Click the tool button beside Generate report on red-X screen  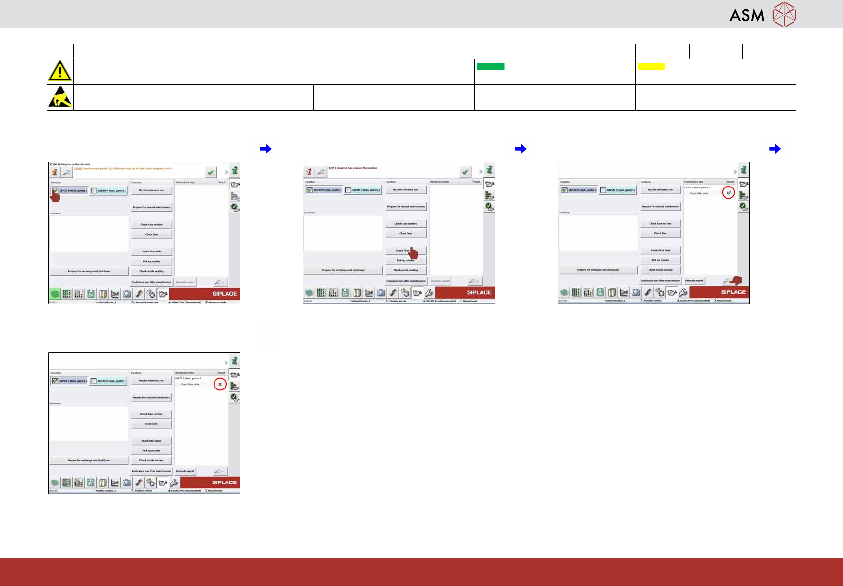[219, 471]
